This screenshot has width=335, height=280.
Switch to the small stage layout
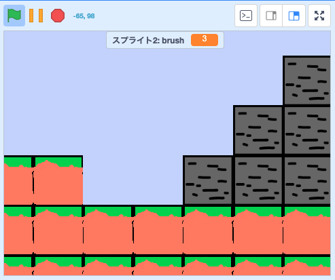(271, 16)
